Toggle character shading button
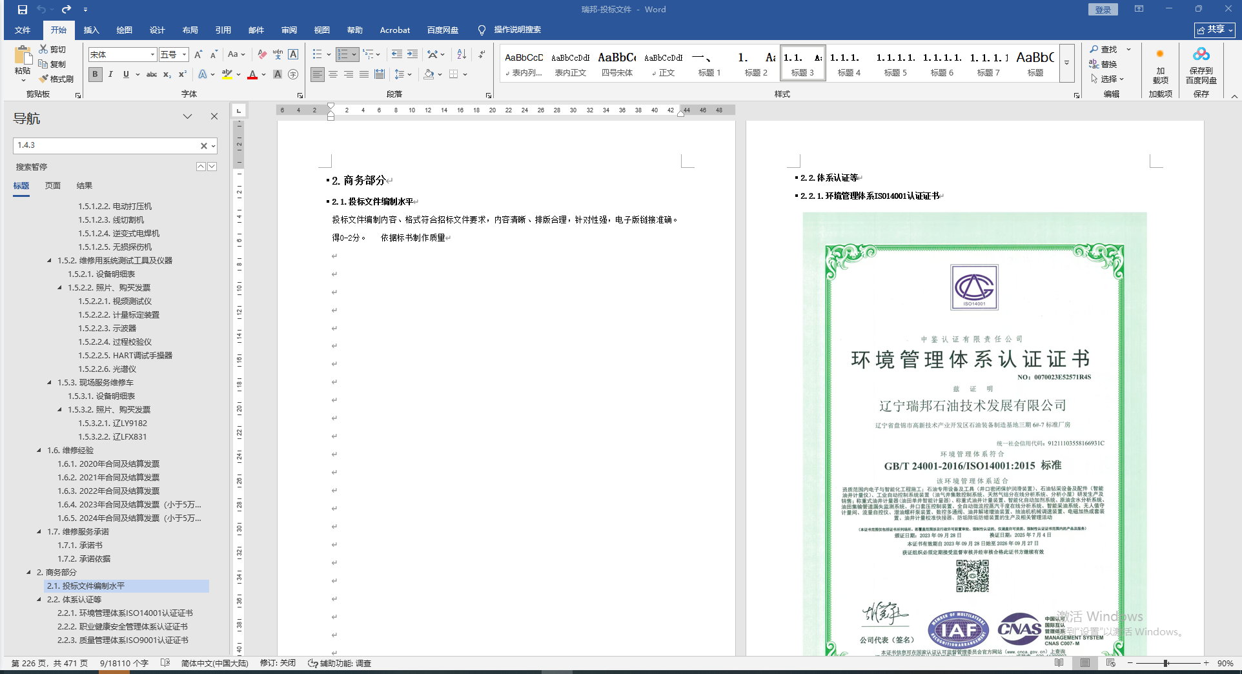 click(278, 74)
